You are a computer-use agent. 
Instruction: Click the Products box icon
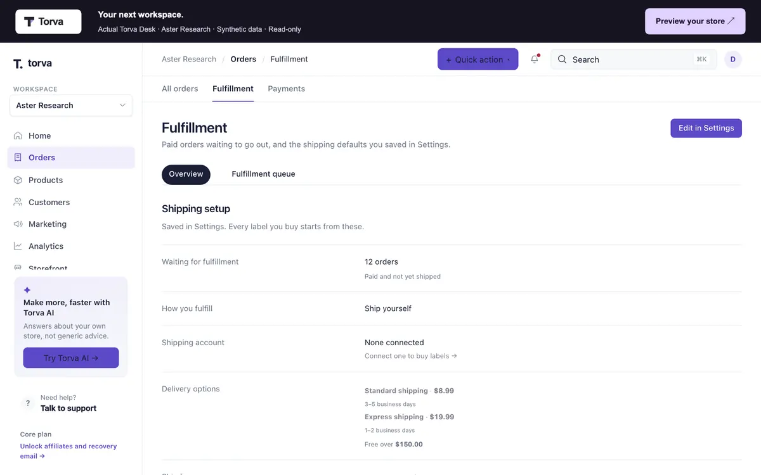18,180
